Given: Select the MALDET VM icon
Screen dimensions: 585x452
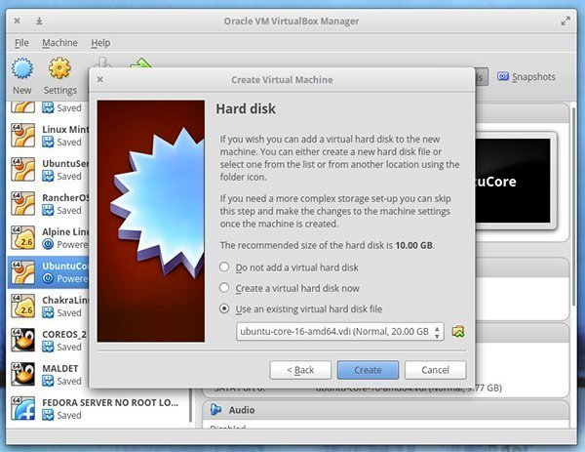Looking at the screenshot, I should point(24,373).
